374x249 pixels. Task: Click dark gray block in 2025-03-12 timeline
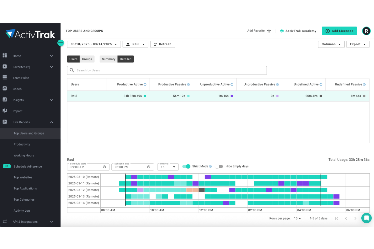[202, 190]
